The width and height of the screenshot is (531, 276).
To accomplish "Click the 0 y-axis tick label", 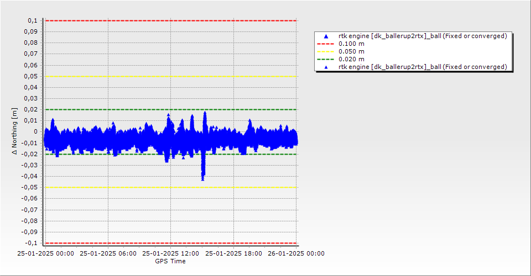I will 36,132.
